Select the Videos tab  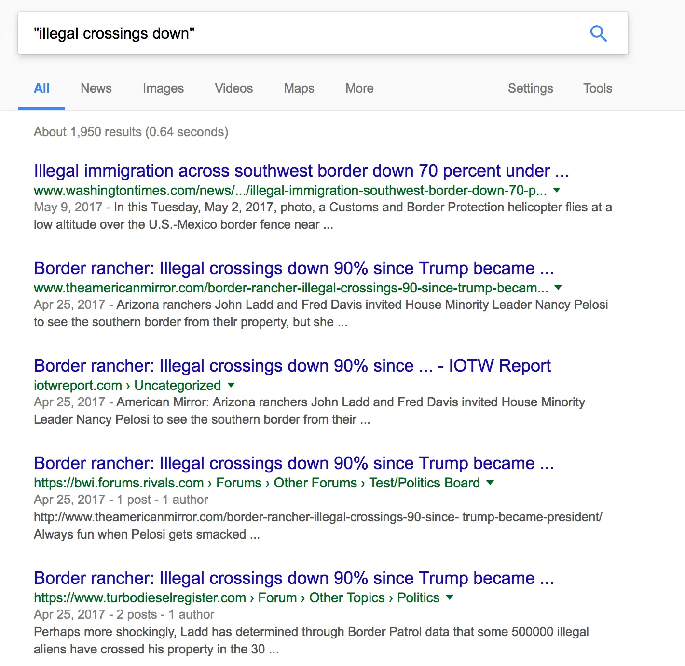233,88
